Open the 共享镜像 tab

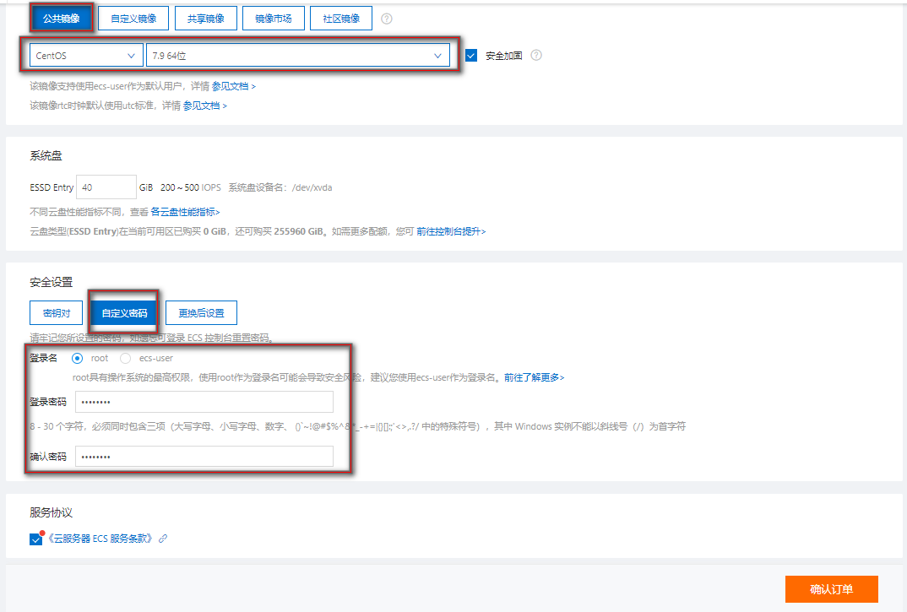pos(205,18)
